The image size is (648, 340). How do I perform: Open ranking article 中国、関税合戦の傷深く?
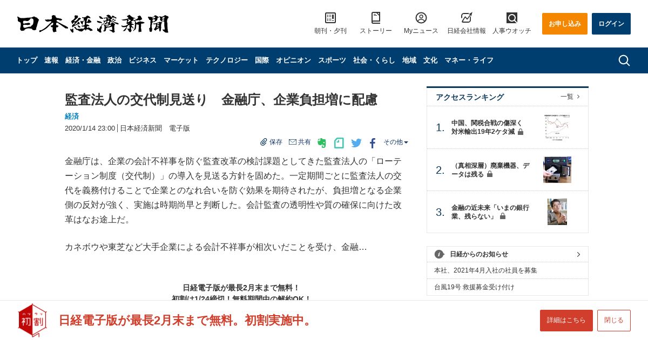pos(487,127)
